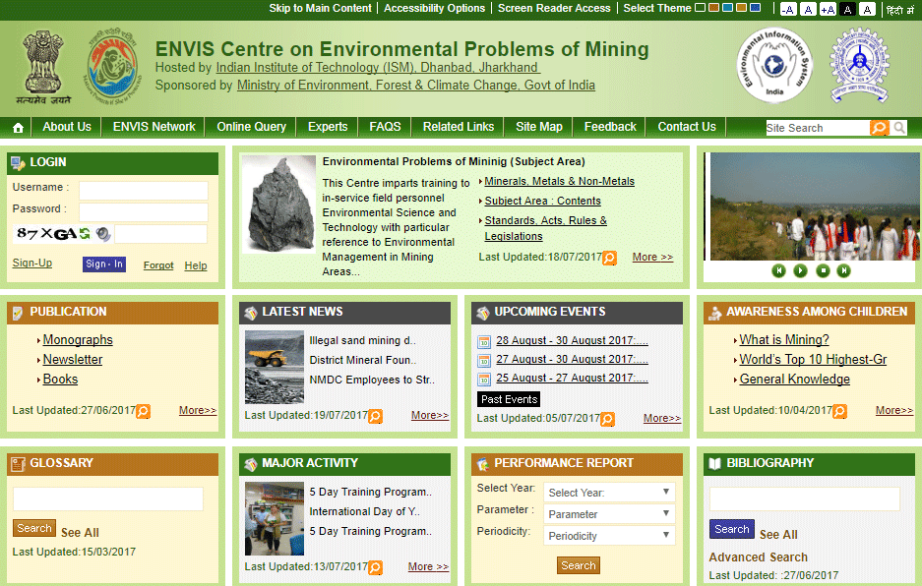Click the orange Site Search icon
Image resolution: width=922 pixels, height=586 pixels.
pos(879,128)
